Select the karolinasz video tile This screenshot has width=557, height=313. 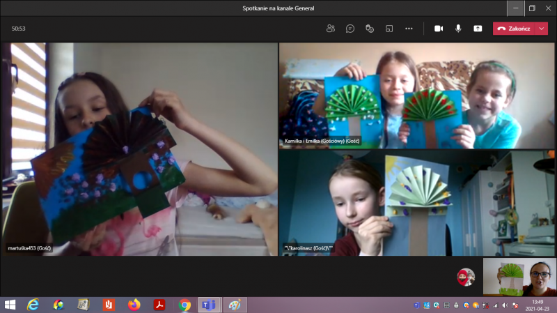tap(416, 203)
